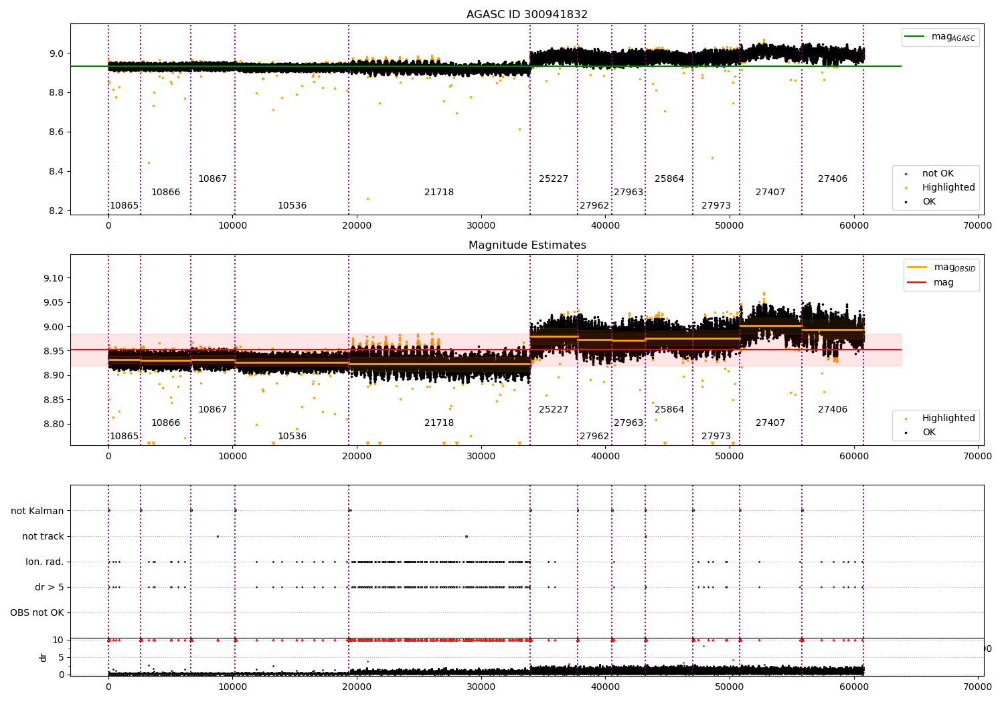Click obsid label 10867 in the AGASC plot
The width and height of the screenshot is (1004, 702).
[212, 179]
